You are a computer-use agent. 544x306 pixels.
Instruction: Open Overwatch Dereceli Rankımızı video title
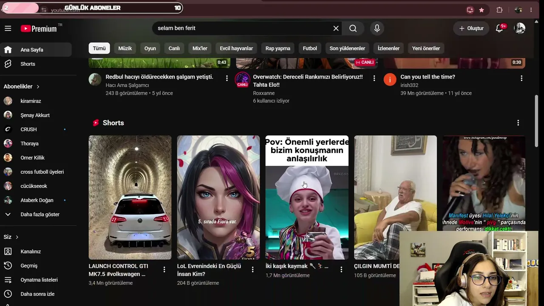pos(308,81)
